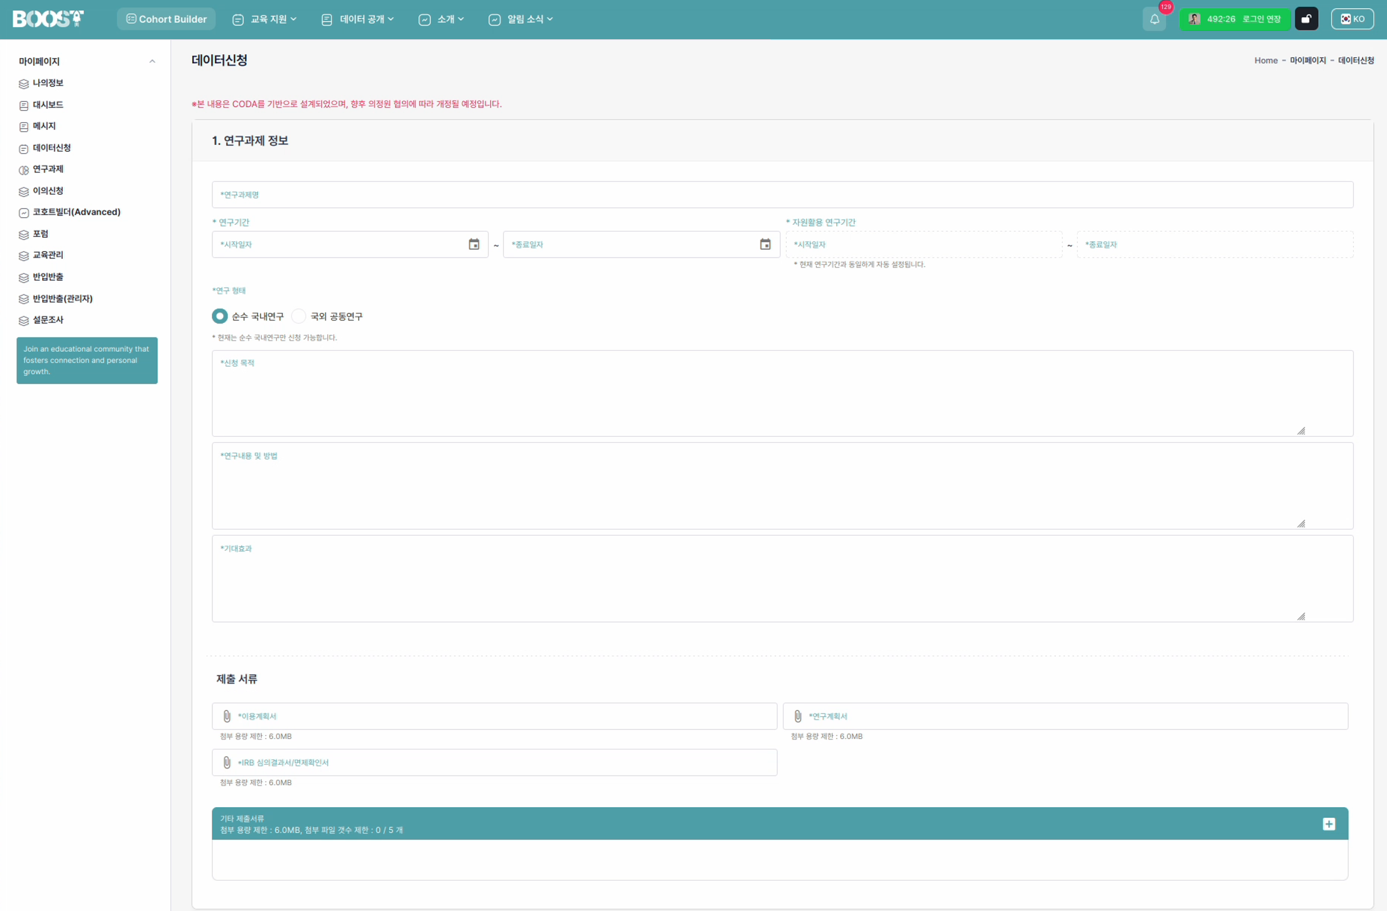
Task: Click 연구계획서 file upload field
Action: click(x=1065, y=716)
